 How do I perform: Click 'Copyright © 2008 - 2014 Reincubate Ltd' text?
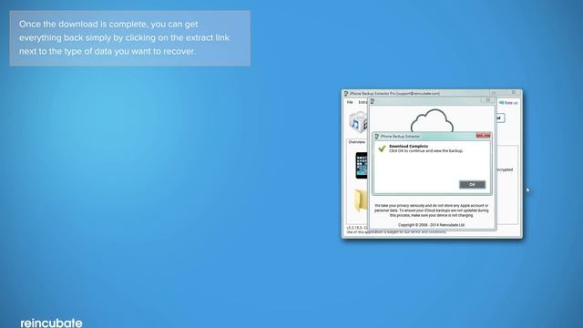click(431, 225)
